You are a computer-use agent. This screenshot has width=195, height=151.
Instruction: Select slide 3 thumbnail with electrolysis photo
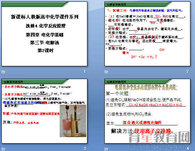(x=44, y=111)
